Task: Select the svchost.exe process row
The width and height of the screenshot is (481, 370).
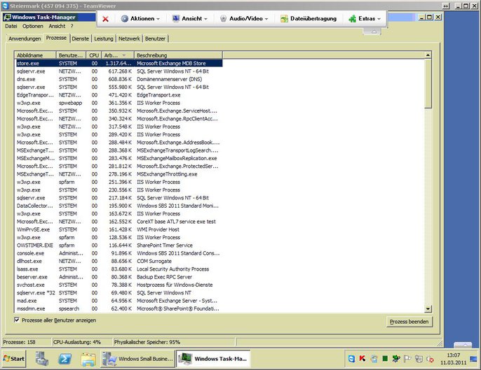Action: coord(119,285)
